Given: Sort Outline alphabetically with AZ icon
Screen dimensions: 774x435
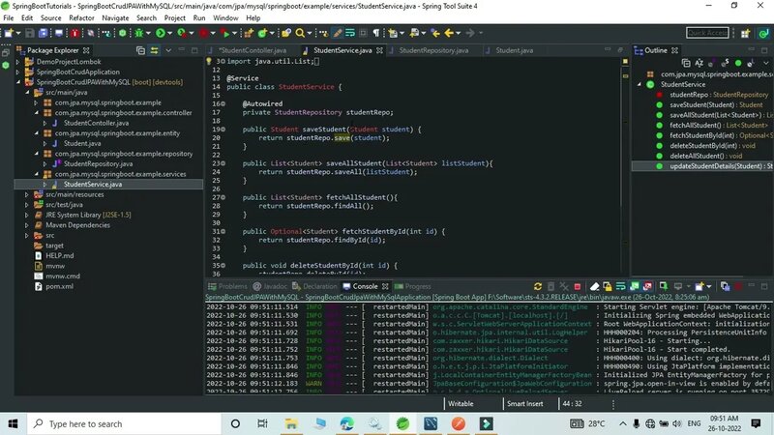Looking at the screenshot, I should 699,63.
